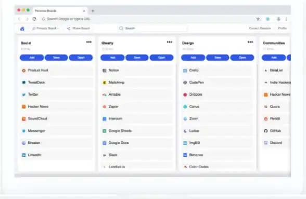Click the Social column title
Image resolution: width=306 pixels, height=199 pixels.
26,43
